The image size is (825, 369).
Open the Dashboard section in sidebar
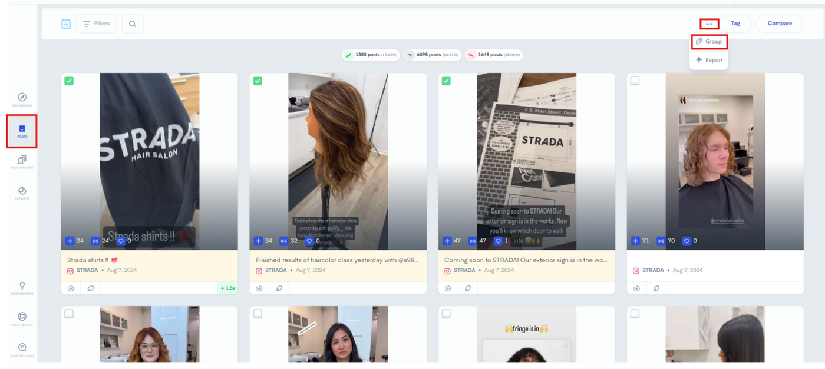coord(22,99)
